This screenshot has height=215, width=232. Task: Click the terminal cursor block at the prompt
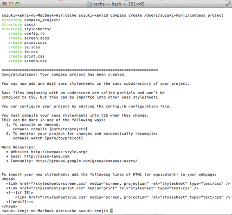tap(111, 211)
